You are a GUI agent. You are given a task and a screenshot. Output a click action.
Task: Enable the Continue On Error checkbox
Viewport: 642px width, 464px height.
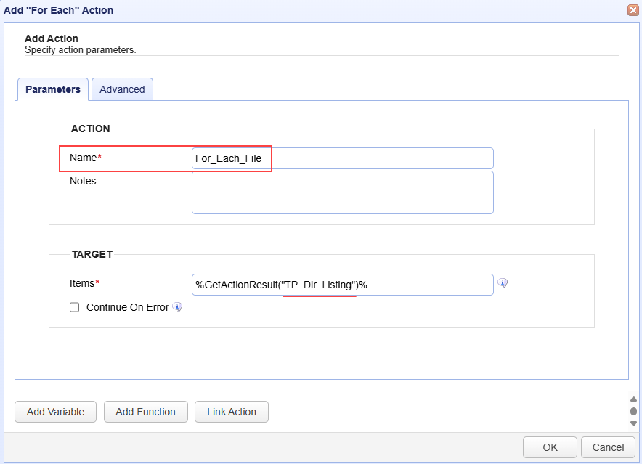[x=75, y=307]
